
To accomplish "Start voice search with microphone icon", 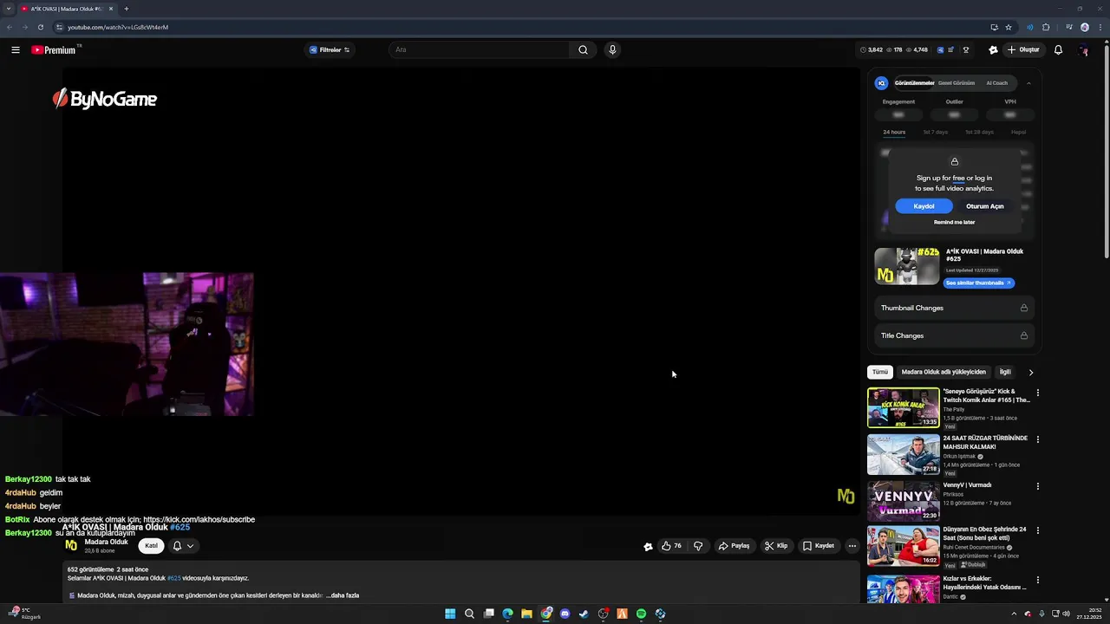I will pyautogui.click(x=612, y=50).
